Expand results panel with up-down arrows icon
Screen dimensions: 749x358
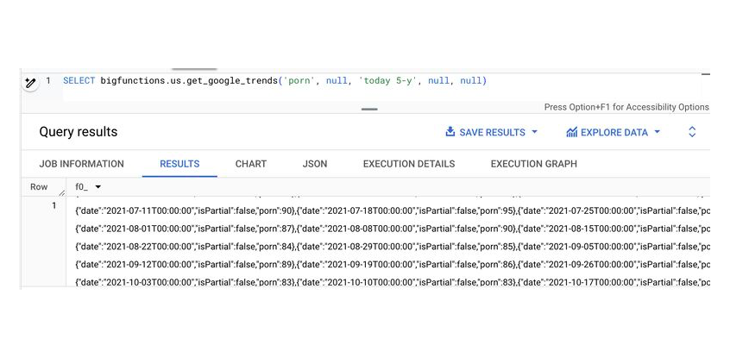(692, 132)
